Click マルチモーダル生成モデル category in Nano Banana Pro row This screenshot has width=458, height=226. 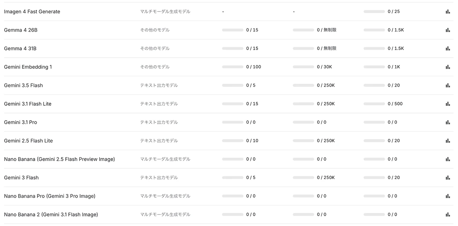tap(165, 196)
